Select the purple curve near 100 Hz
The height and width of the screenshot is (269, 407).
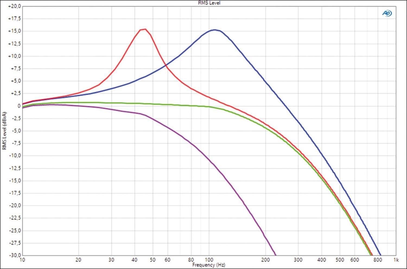coord(209,160)
